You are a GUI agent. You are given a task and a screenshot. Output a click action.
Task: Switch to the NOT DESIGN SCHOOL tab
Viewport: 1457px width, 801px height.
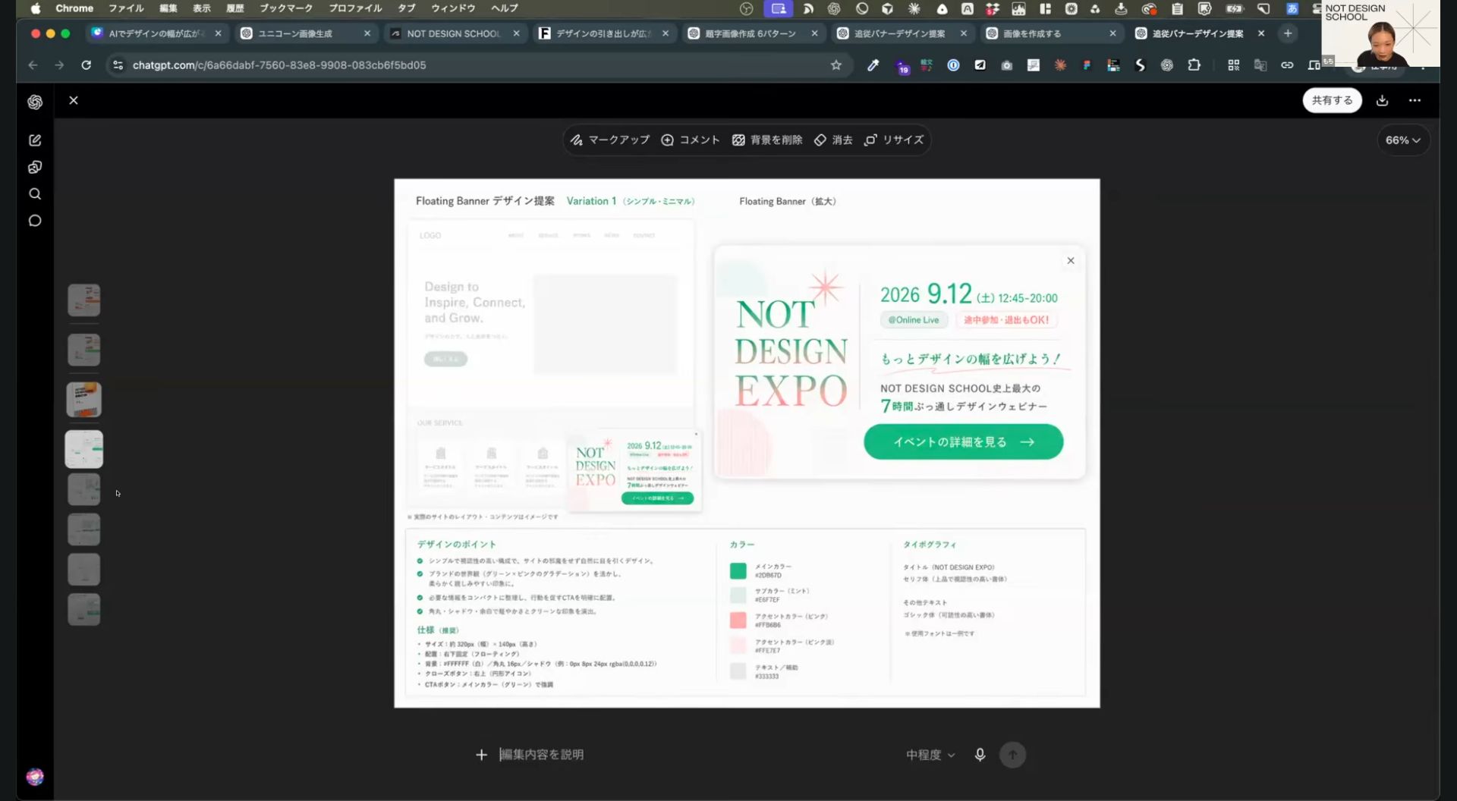tap(454, 33)
